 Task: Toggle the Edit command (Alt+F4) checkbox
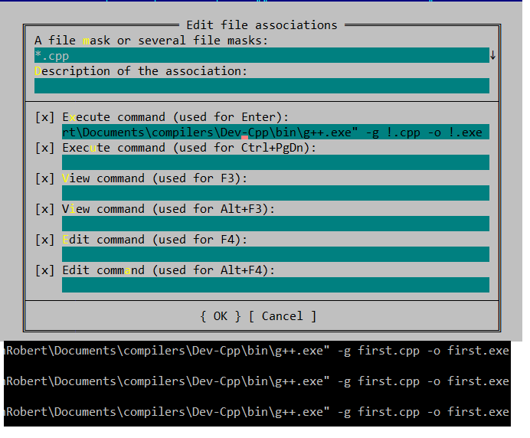click(44, 270)
